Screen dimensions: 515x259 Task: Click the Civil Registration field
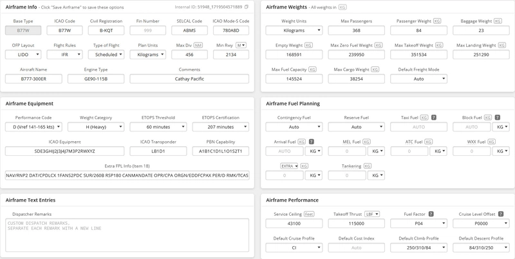tap(106, 30)
